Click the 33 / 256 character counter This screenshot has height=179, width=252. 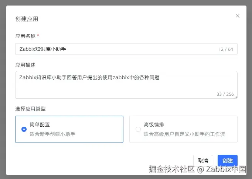coord(225,94)
